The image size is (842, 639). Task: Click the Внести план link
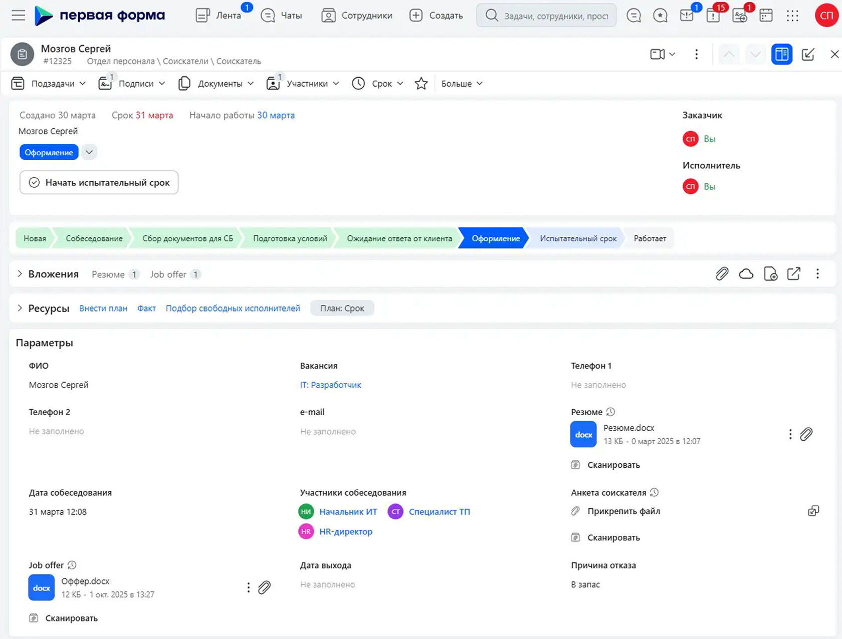click(103, 308)
